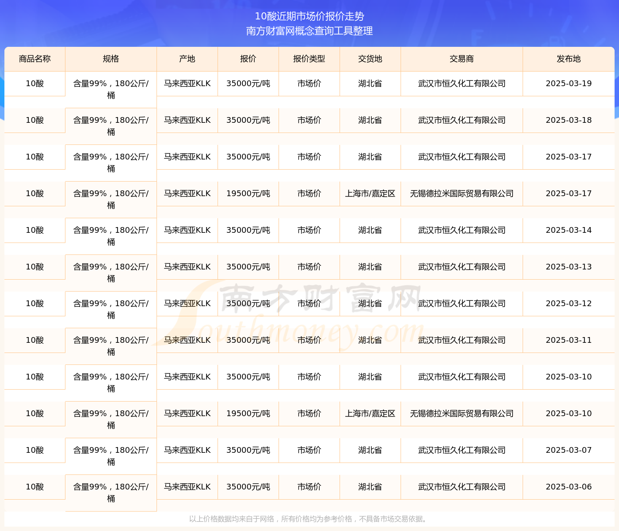Select the title 10酸近期市场价报价走势

coord(309,16)
